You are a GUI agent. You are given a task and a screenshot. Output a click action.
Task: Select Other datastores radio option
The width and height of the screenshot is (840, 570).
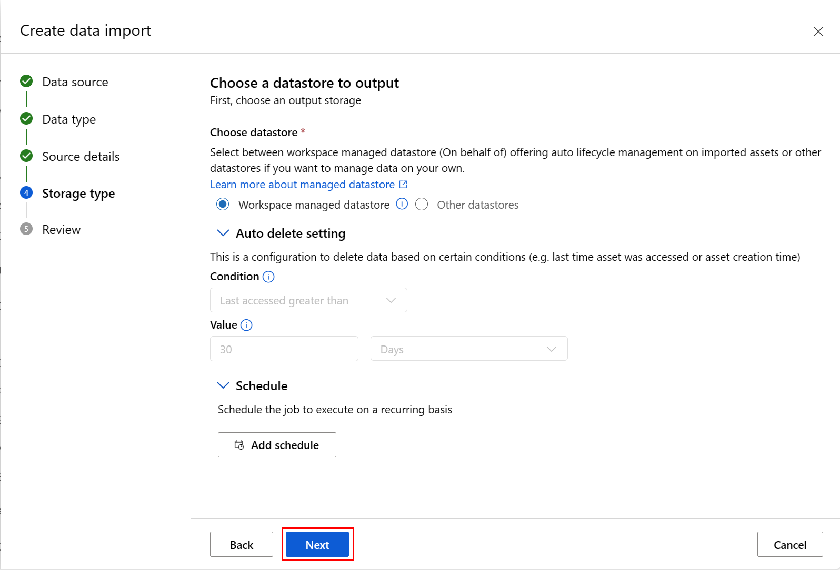click(422, 205)
